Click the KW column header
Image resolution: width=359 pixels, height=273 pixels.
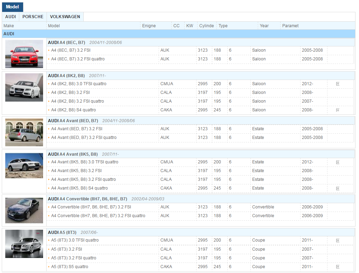pyautogui.click(x=191, y=25)
